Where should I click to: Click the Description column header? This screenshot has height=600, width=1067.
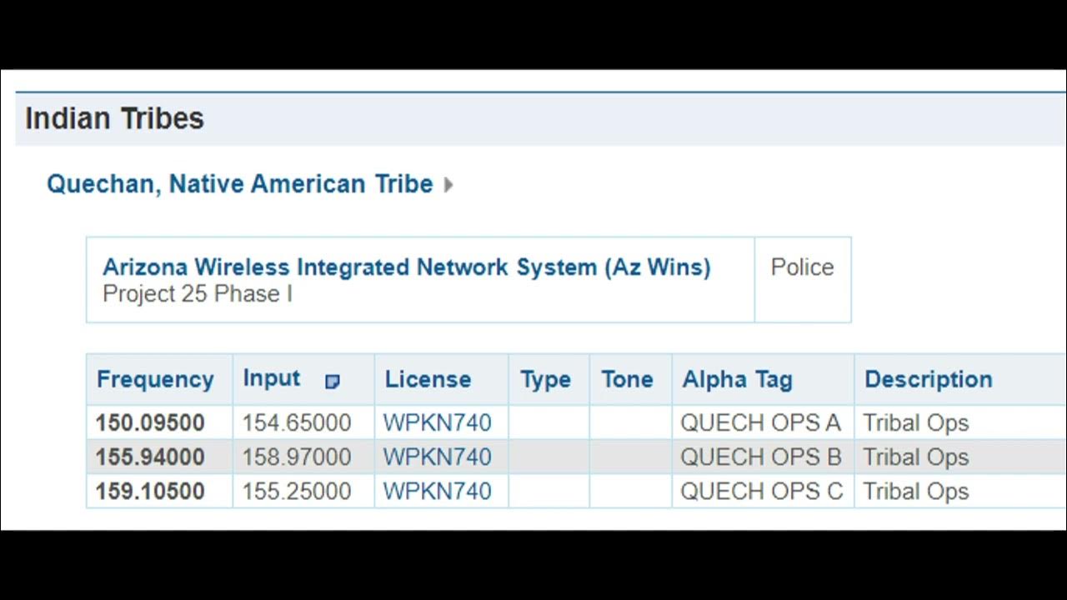point(928,379)
